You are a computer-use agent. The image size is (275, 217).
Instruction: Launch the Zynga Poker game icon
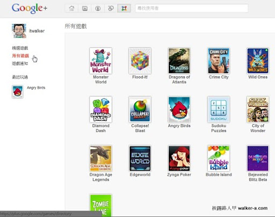click(x=179, y=158)
